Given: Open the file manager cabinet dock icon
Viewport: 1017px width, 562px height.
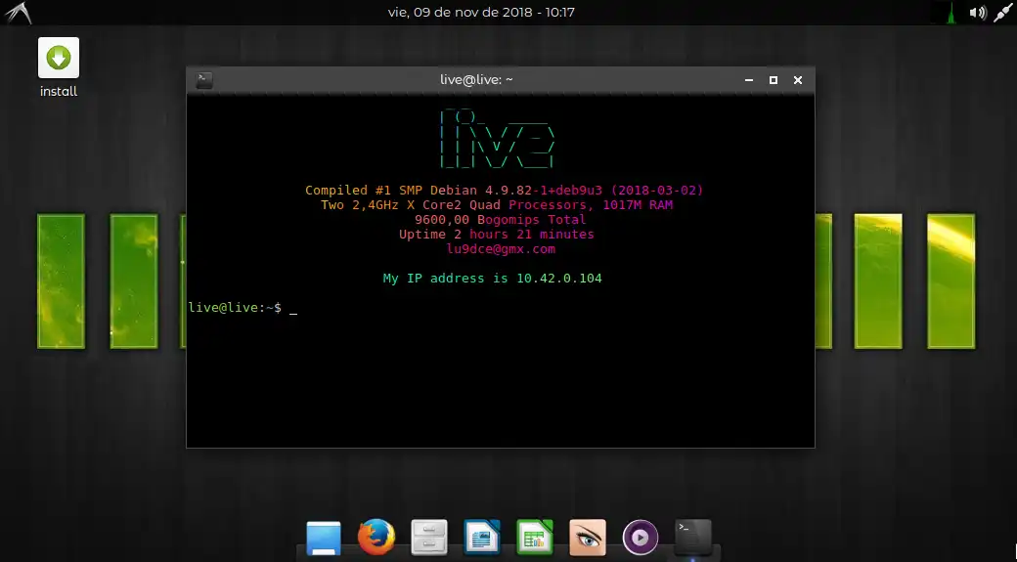Looking at the screenshot, I should (429, 537).
